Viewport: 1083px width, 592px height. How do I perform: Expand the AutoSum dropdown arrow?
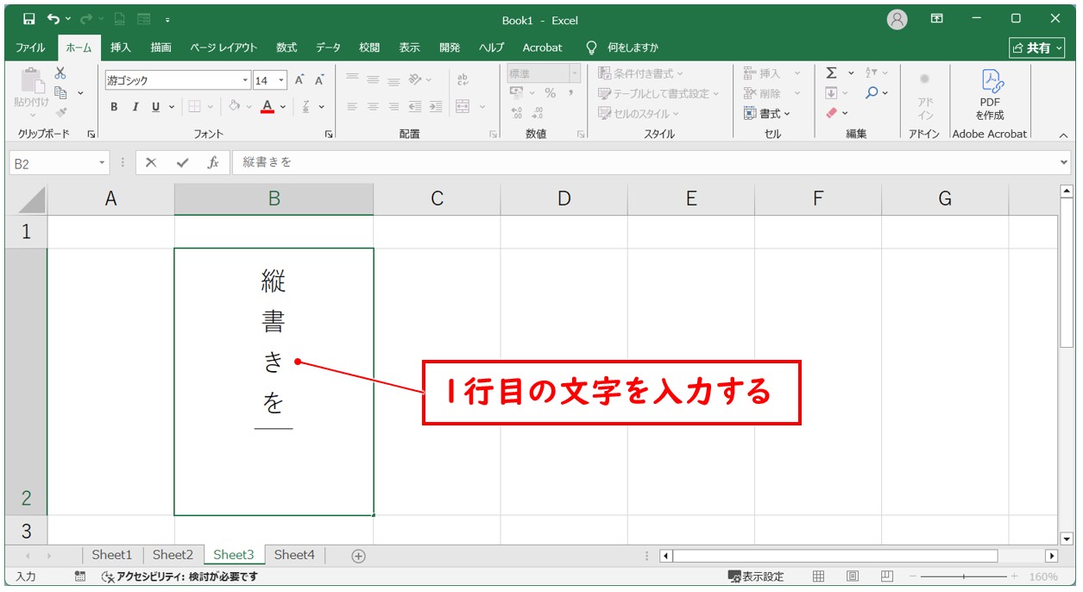pos(851,73)
